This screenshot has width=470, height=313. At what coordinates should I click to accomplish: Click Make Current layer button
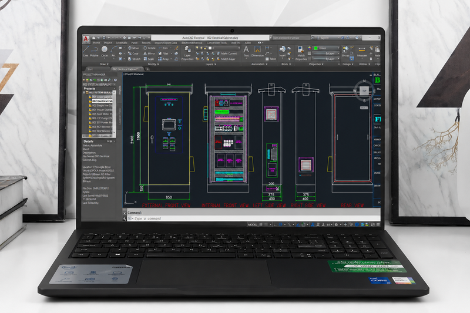pyautogui.click(x=227, y=53)
